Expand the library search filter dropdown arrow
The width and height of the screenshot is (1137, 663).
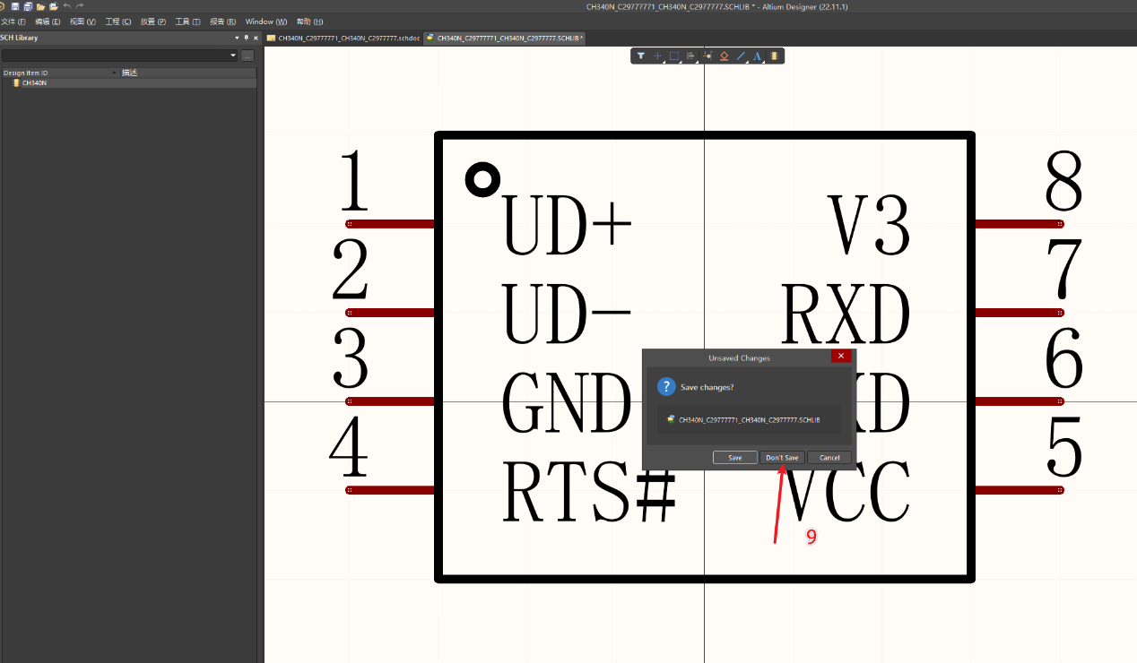coord(233,56)
